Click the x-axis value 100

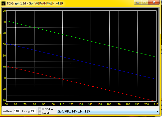[x=52, y=104]
